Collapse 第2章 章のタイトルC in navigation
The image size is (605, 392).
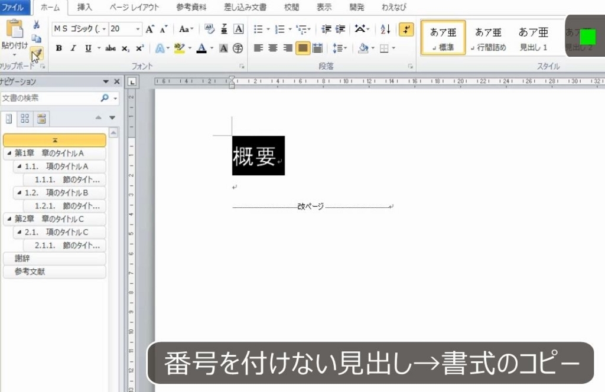pyautogui.click(x=9, y=218)
